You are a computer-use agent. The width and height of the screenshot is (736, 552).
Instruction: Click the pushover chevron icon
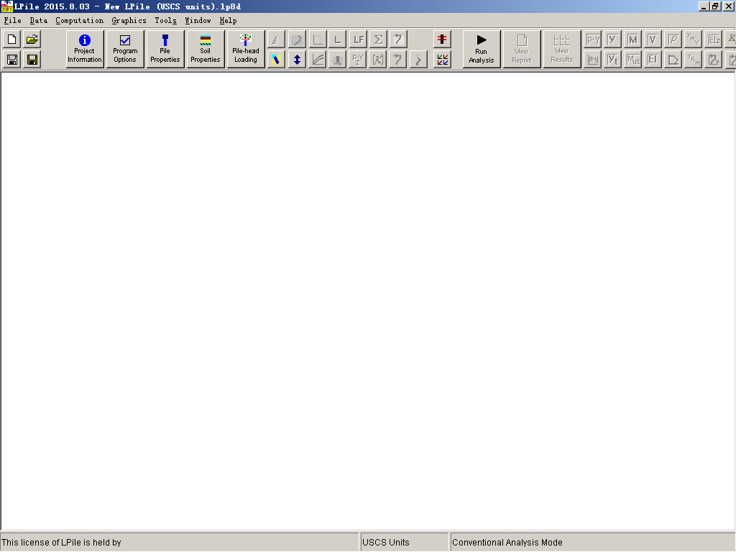tap(419, 60)
